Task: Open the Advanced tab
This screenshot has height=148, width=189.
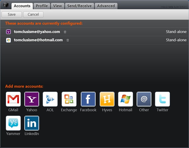Action: (106, 6)
